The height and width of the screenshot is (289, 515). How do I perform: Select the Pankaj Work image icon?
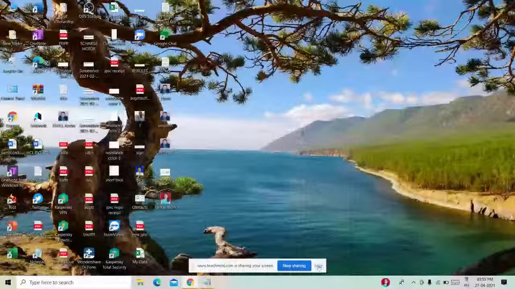[165, 202]
